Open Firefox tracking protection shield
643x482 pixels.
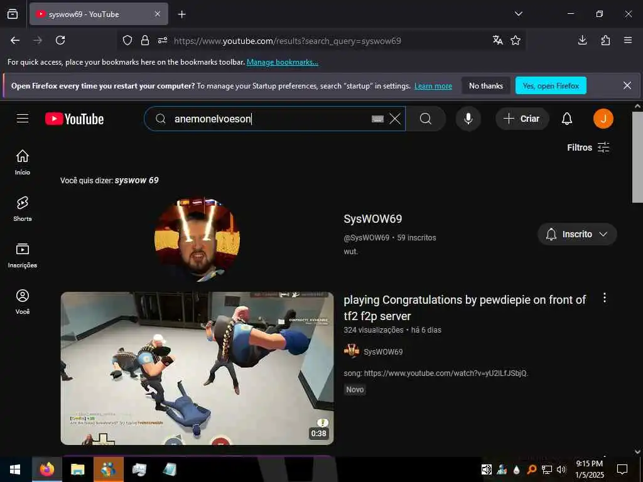pyautogui.click(x=127, y=40)
